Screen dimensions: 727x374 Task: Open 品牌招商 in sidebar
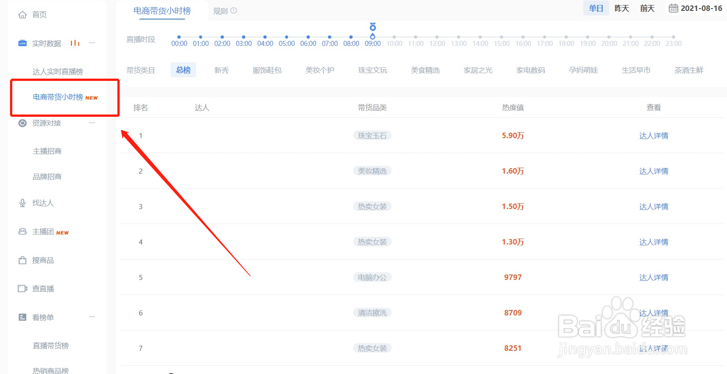[x=47, y=176]
